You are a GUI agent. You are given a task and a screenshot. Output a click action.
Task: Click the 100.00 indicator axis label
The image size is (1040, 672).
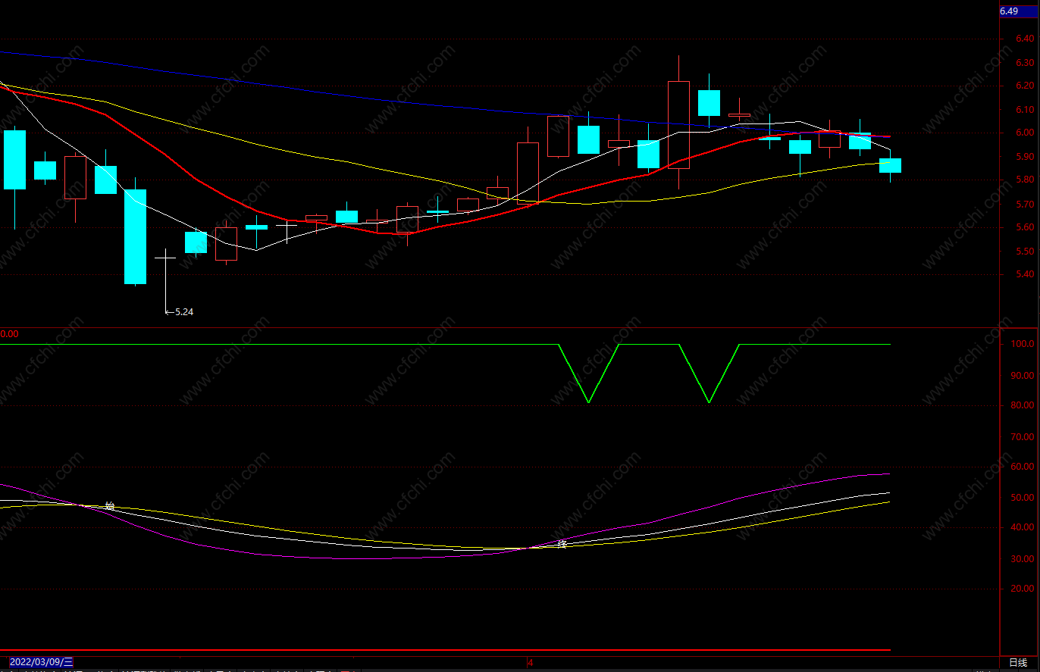pyautogui.click(x=1023, y=345)
